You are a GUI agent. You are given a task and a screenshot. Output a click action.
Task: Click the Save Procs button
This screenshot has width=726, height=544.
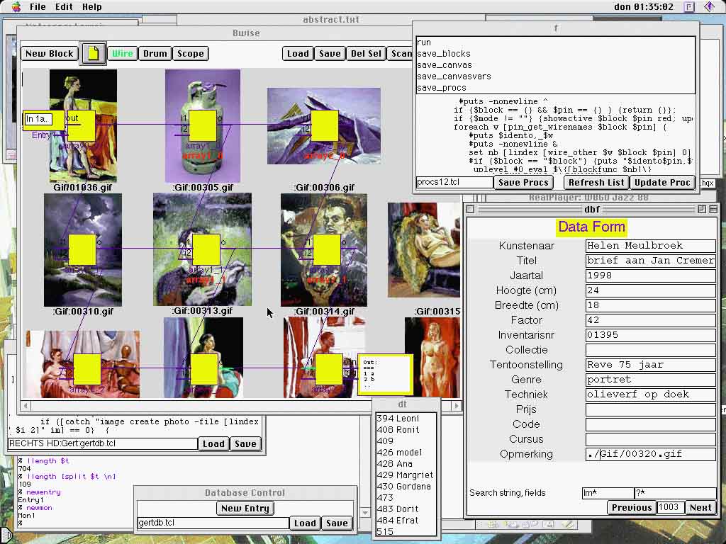pyautogui.click(x=523, y=183)
